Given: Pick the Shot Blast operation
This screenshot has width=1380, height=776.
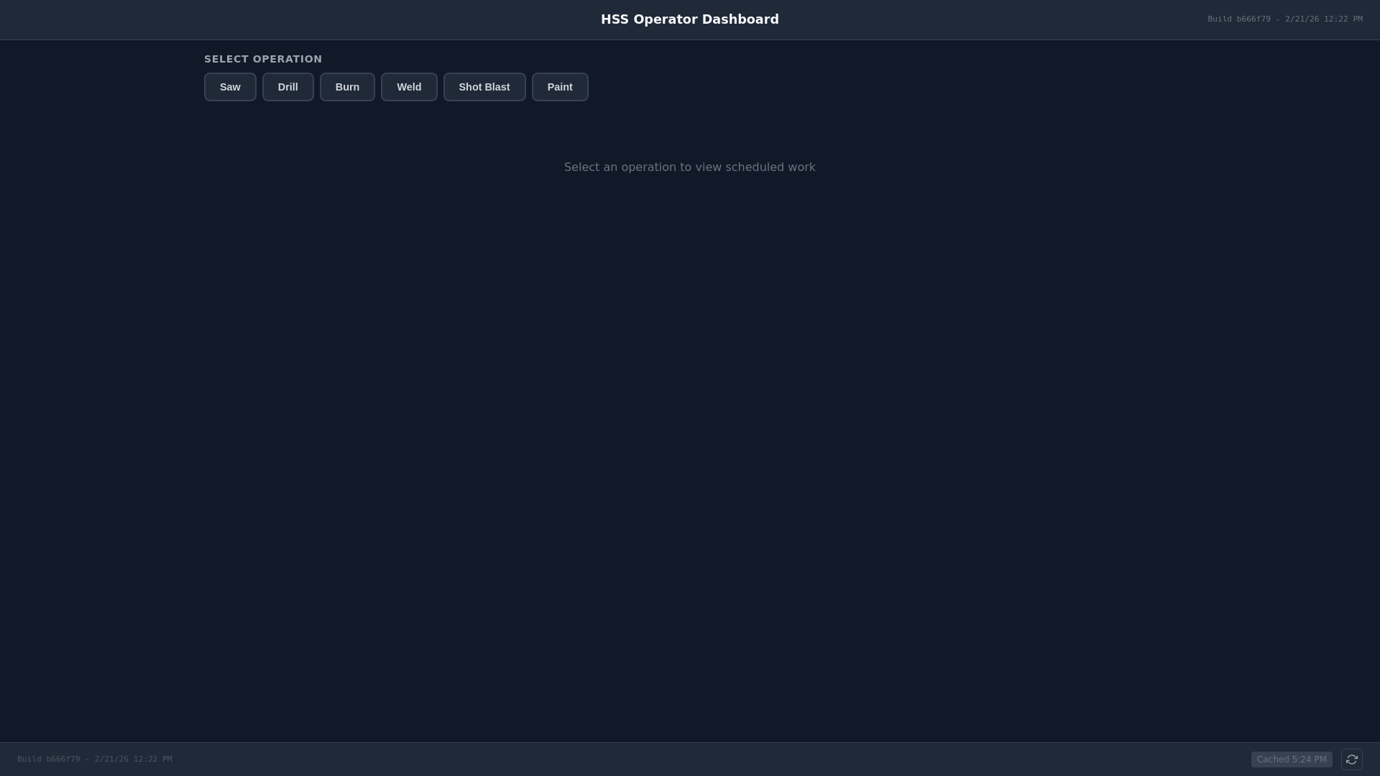Looking at the screenshot, I should click(x=484, y=87).
